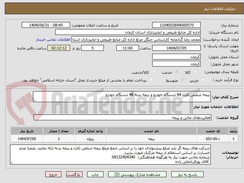
Task: Click the resize handle of description textarea
Action: point(35,101)
